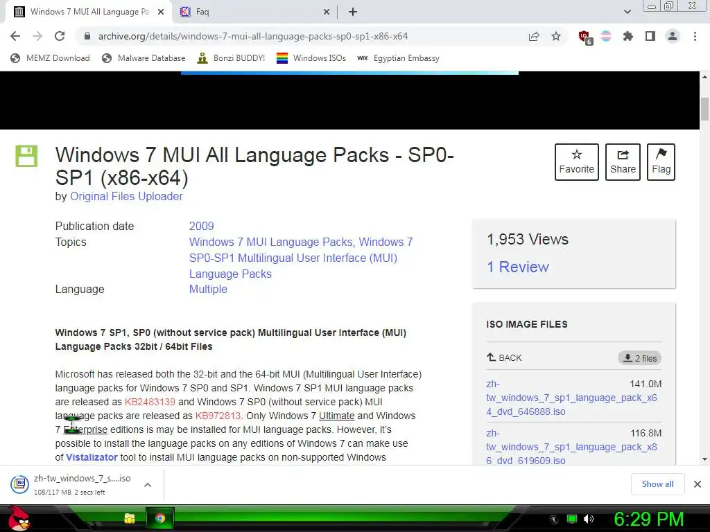Viewport: 710px width, 532px height.
Task: Expand hidden tray icons arrow
Action: pyautogui.click(x=553, y=519)
